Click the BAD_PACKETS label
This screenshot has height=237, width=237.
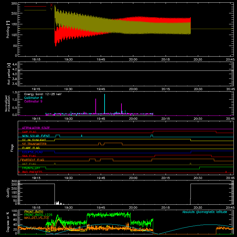tap(32, 172)
